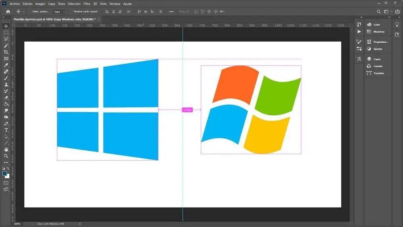Viewport: 403px width, 227px height.
Task: Select the History Brush tool
Action: [6, 91]
